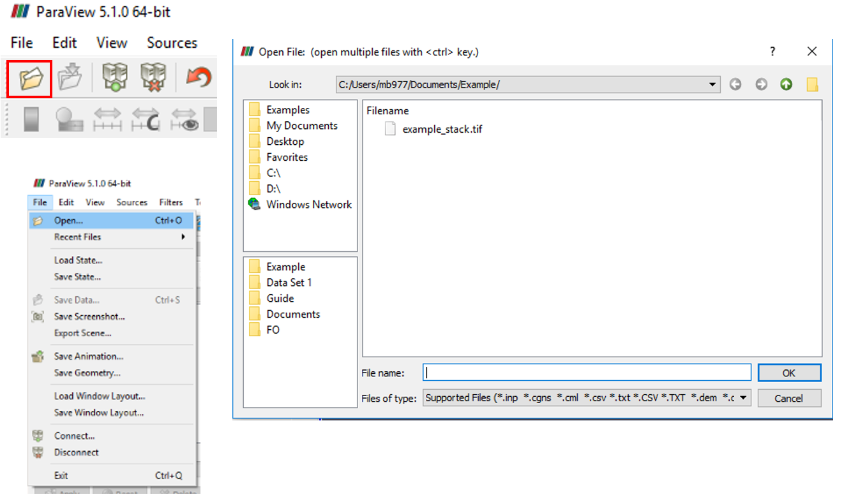Select Windows Network in the sidebar
This screenshot has height=504, width=851.
click(x=309, y=204)
